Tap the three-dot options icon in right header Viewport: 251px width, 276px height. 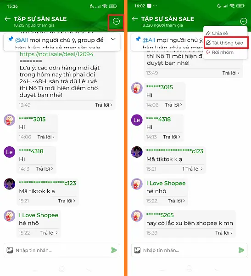click(244, 22)
